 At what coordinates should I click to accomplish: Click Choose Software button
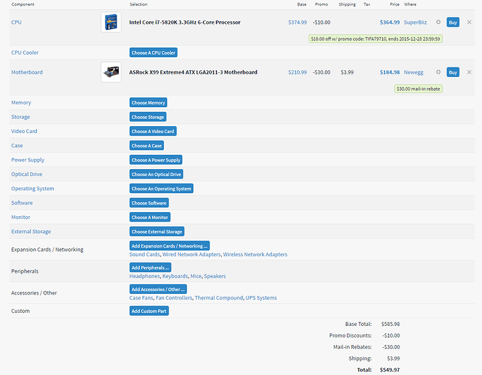click(149, 203)
